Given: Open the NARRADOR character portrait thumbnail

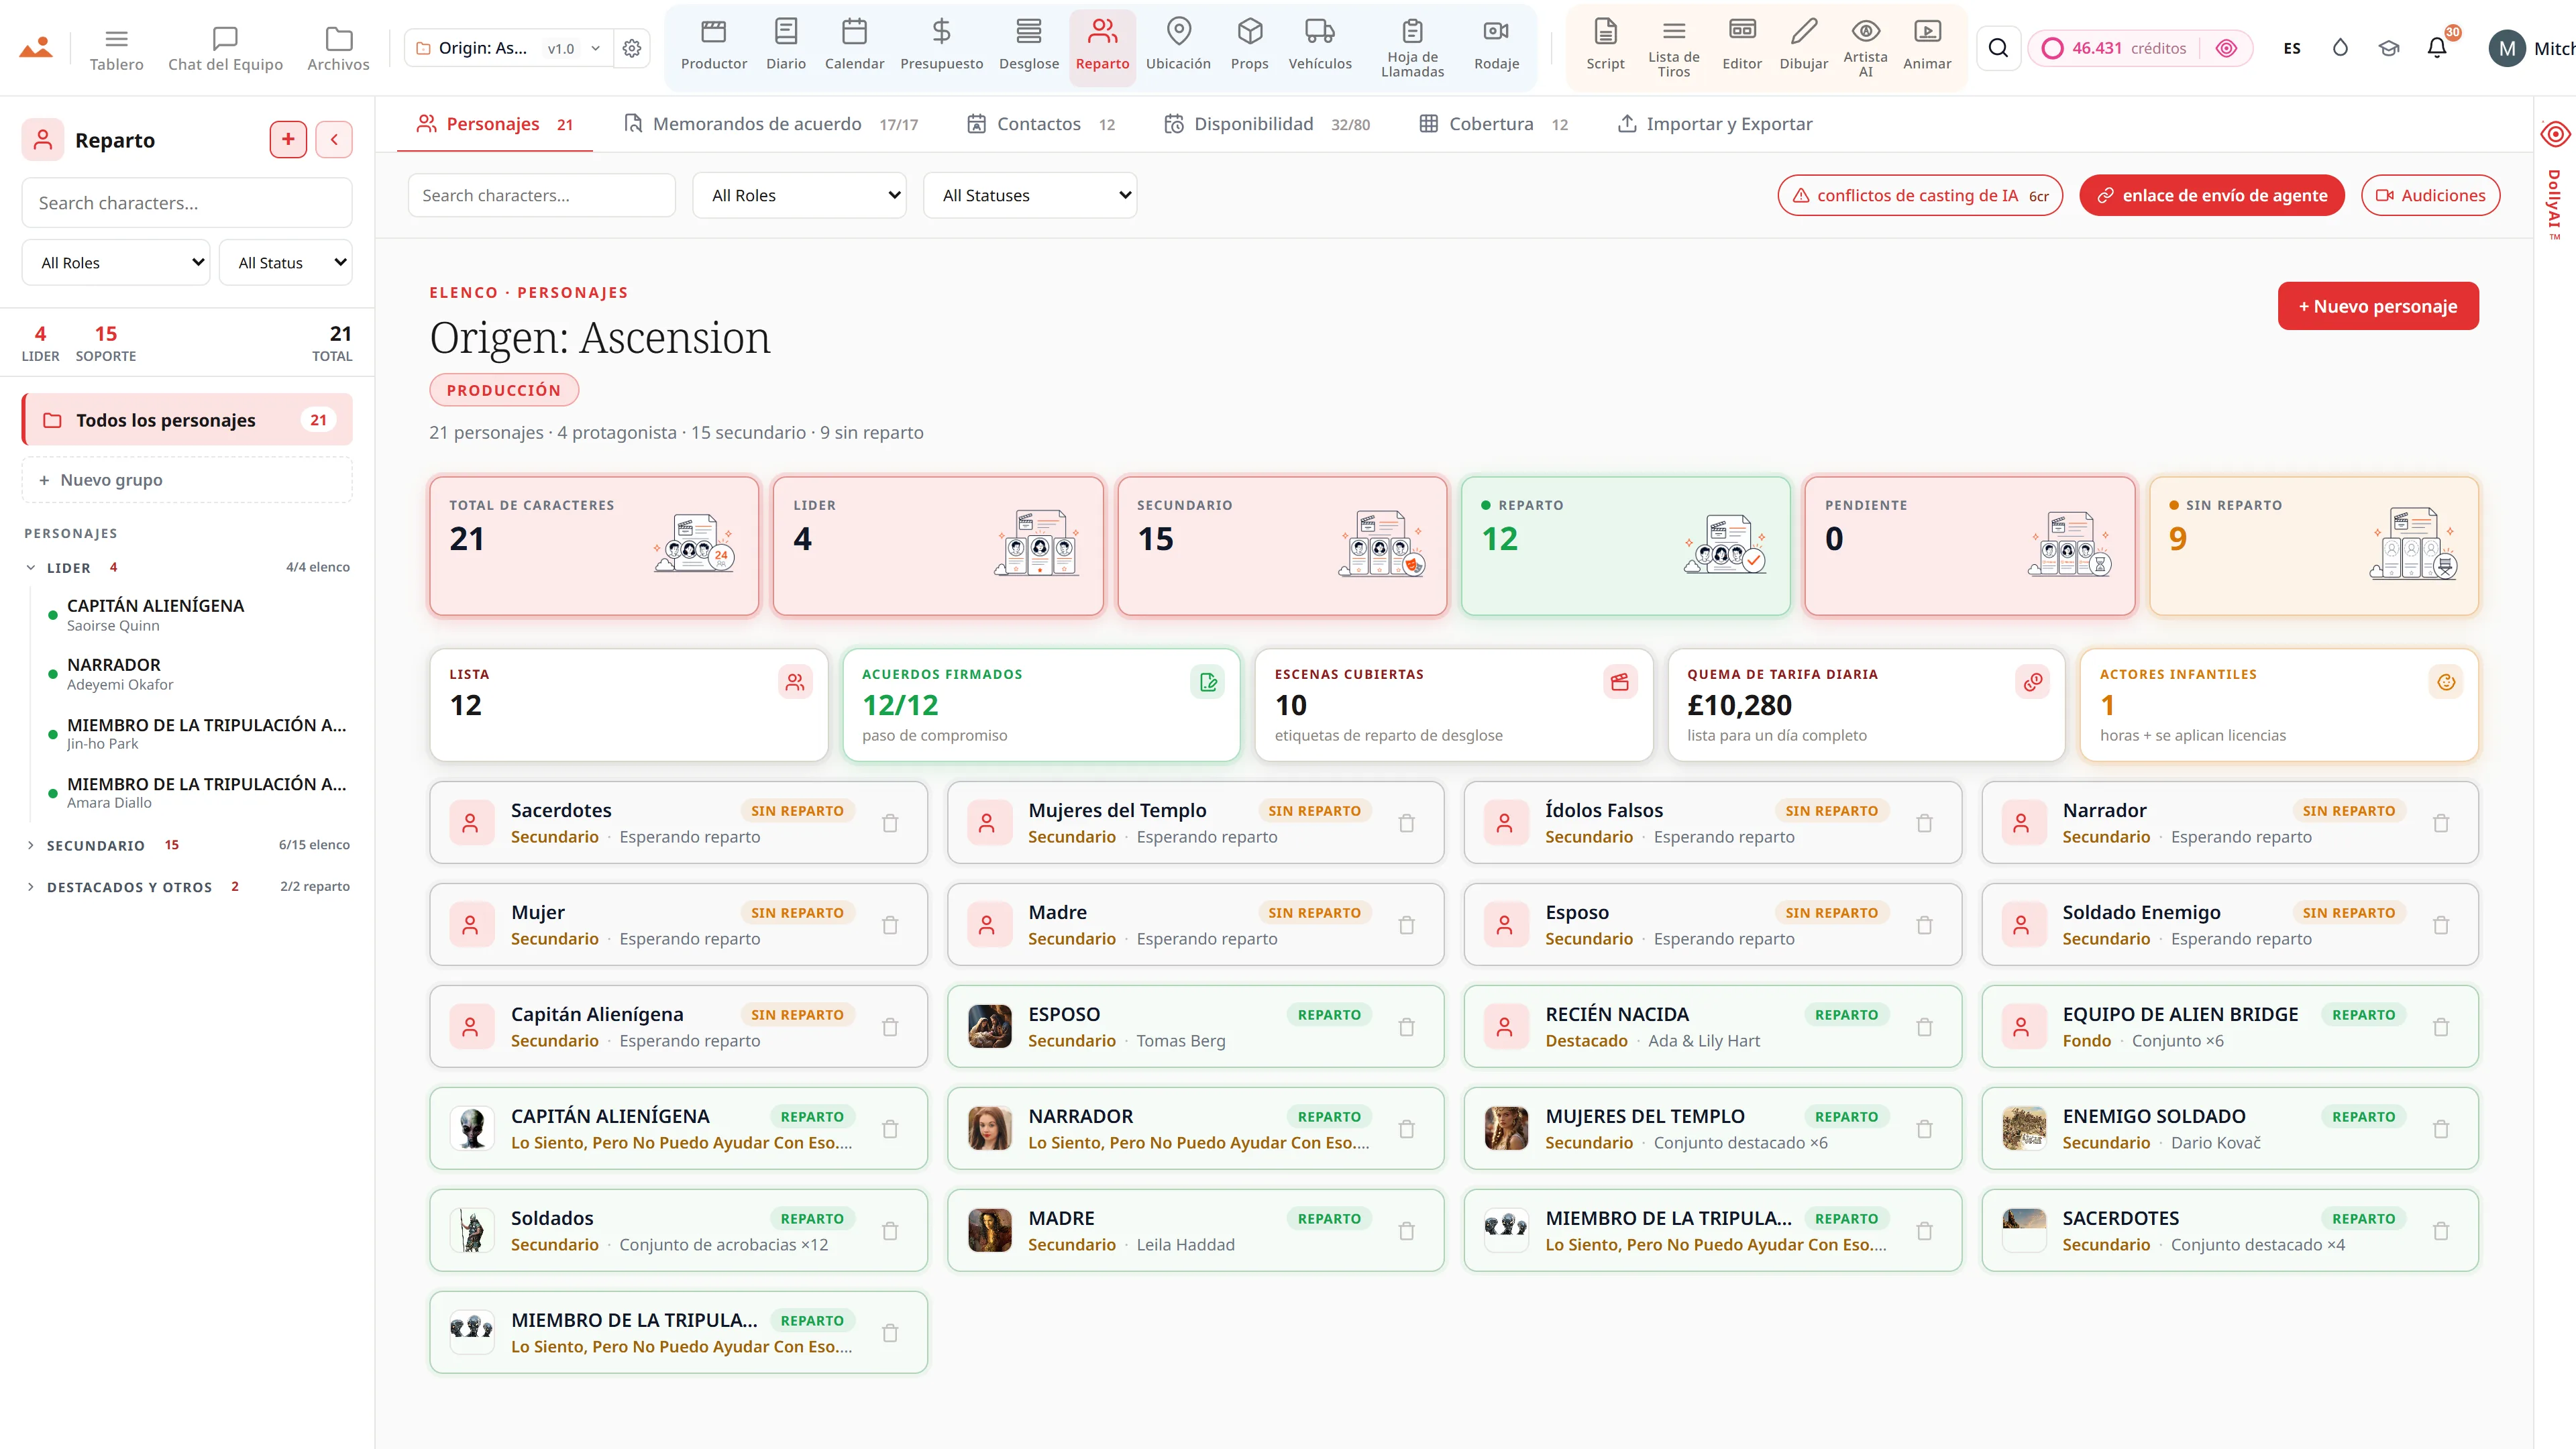Looking at the screenshot, I should 989,1128.
